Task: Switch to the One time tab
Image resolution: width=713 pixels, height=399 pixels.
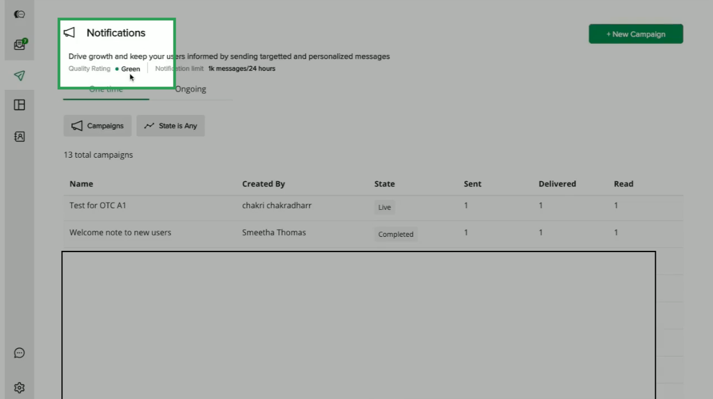Action: coord(106,89)
